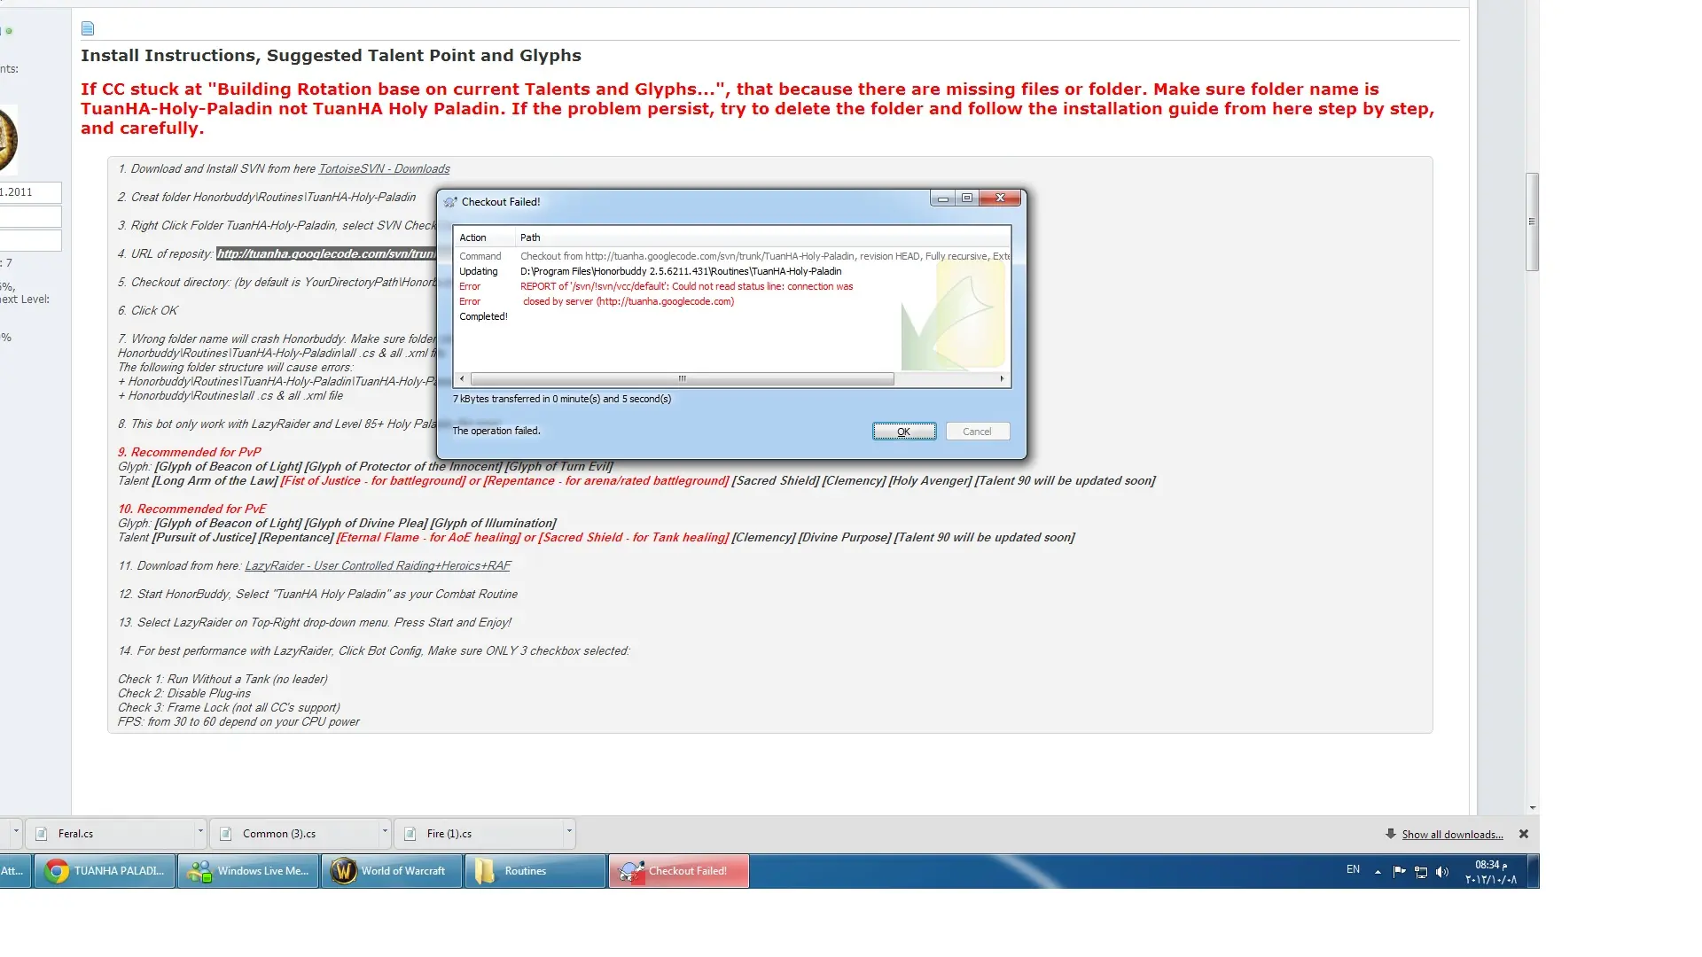Click the network tray icon
The height and width of the screenshot is (957, 1702).
[1421, 872]
